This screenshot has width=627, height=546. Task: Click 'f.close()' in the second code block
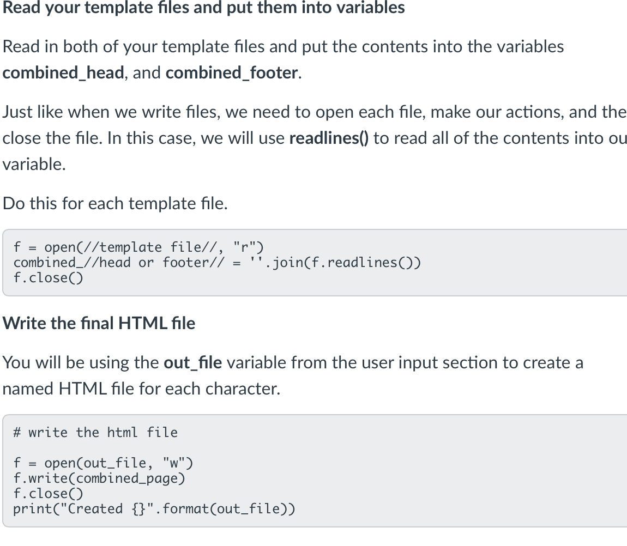pyautogui.click(x=48, y=494)
